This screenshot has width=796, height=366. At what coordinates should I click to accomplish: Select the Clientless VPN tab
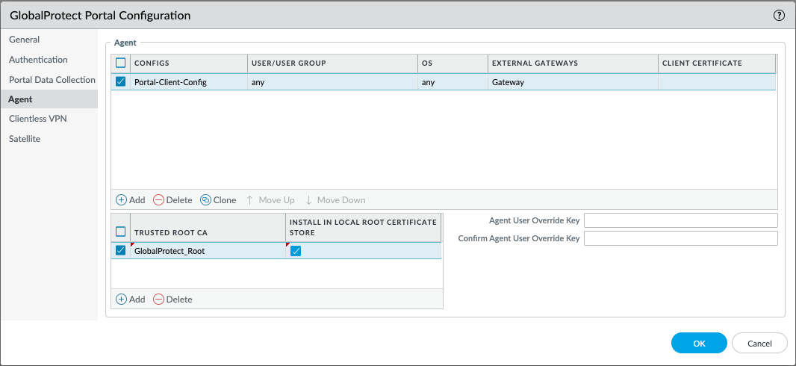click(x=38, y=119)
